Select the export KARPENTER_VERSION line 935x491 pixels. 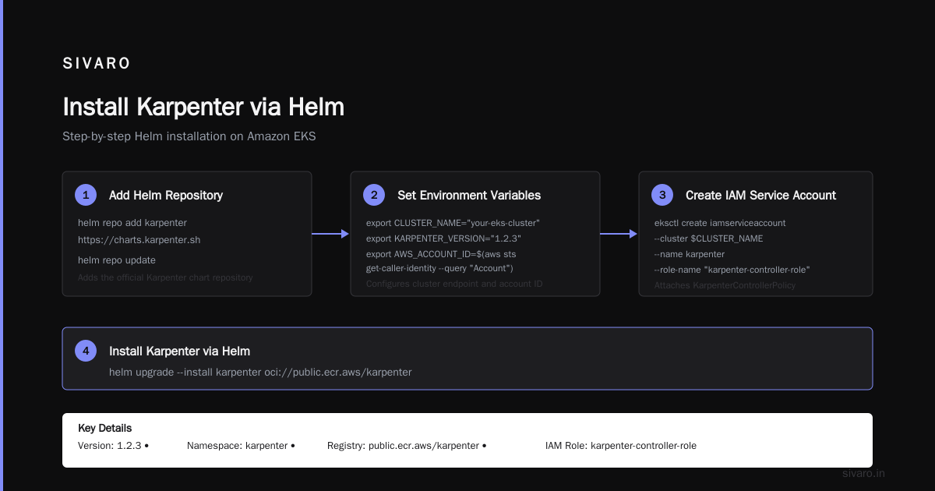[x=443, y=238]
